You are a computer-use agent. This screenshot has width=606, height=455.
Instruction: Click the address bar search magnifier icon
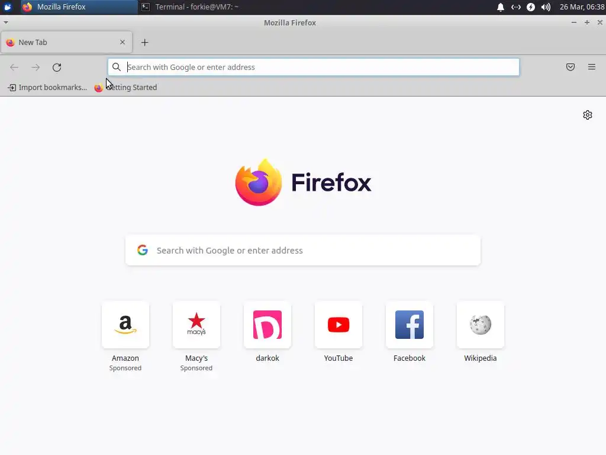click(x=117, y=67)
